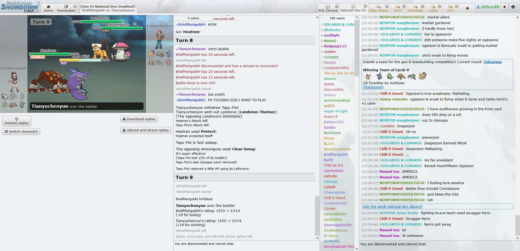This screenshot has width=520, height=251.
Task: Open the sithred8 username menu
Action: pyautogui.click(x=488, y=7)
